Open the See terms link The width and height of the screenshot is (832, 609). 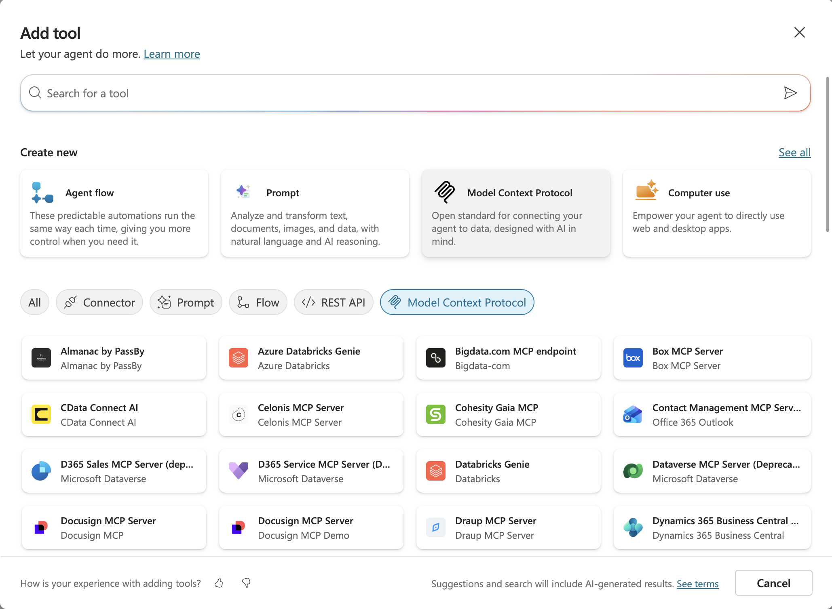[x=698, y=584]
